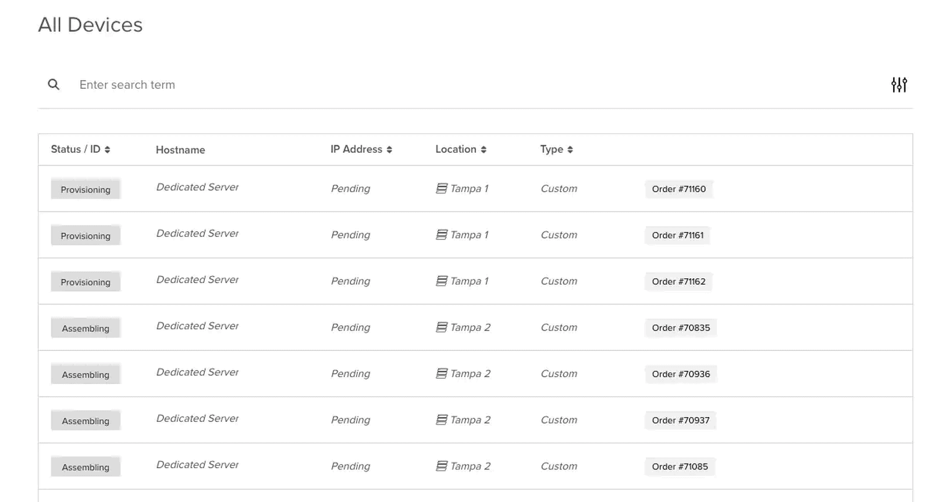Open Order #70936 badge

[681, 374]
